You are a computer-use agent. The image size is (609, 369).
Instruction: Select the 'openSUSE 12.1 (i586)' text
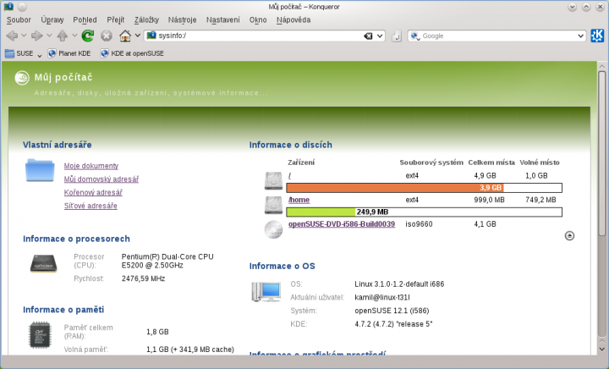coord(392,311)
